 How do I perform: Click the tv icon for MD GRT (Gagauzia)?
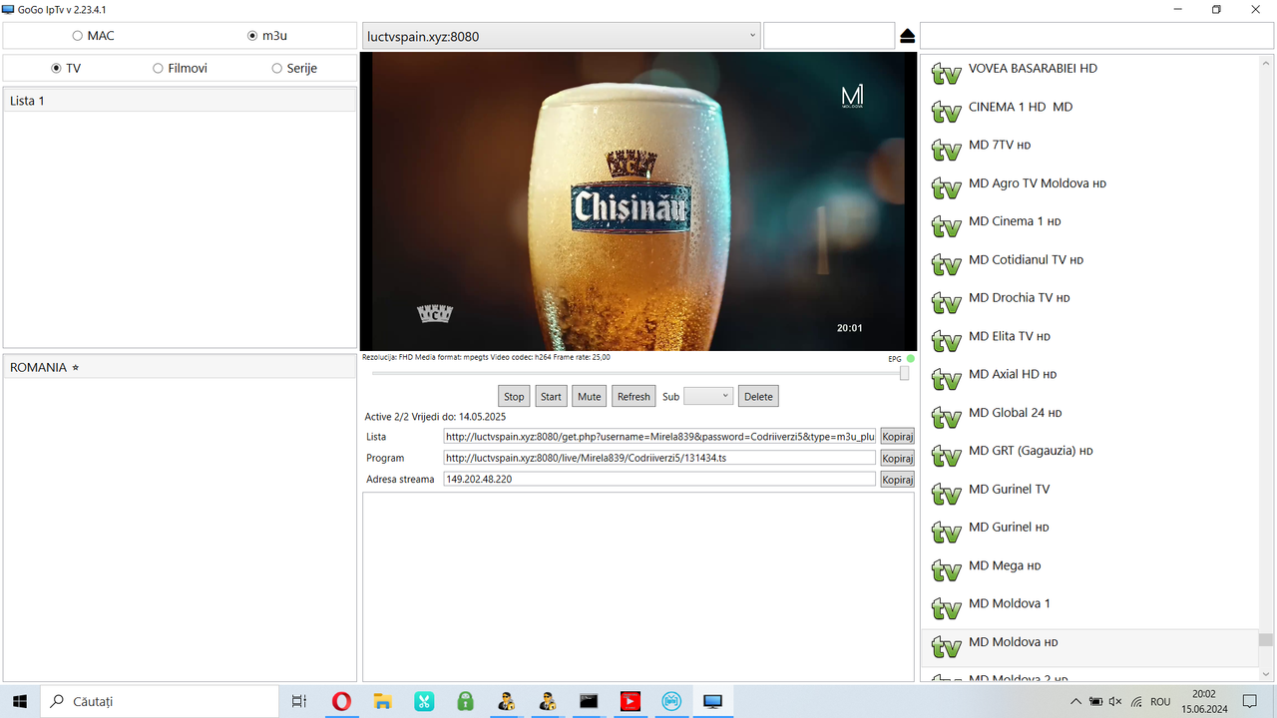click(946, 457)
